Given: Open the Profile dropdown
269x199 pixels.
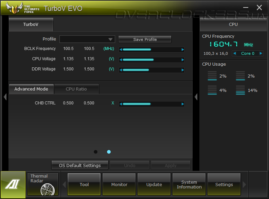Looking at the screenshot, I should (87, 39).
